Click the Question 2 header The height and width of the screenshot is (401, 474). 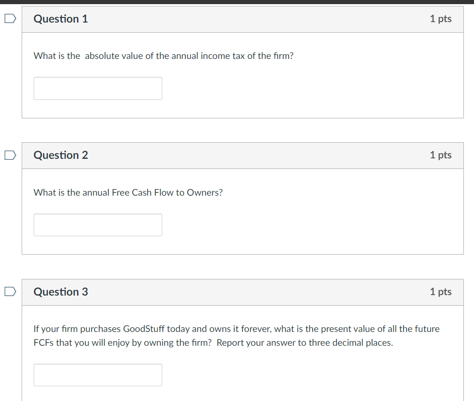pyautogui.click(x=243, y=155)
